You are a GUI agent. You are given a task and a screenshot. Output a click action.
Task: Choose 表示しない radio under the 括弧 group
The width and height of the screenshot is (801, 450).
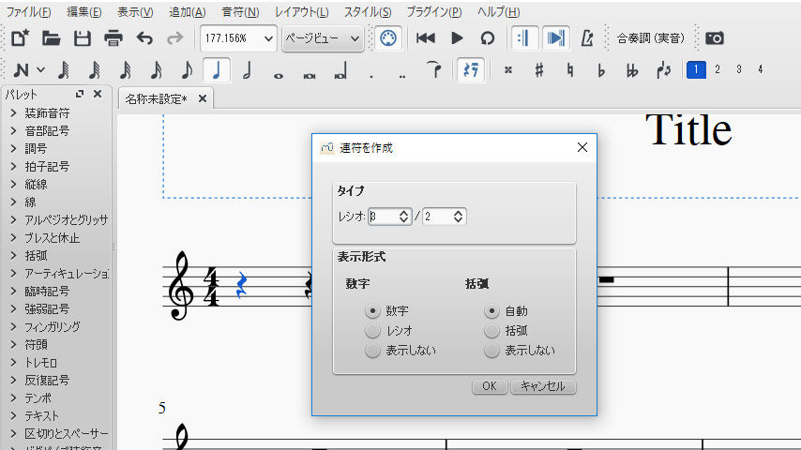click(x=491, y=351)
